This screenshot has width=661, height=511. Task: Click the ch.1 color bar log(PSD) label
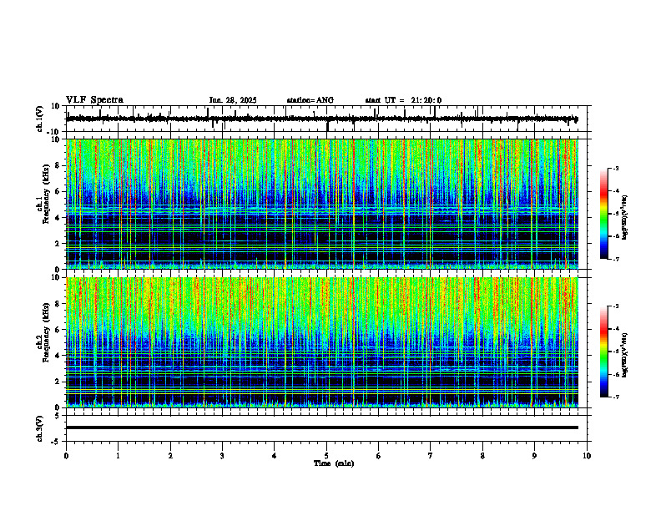point(626,217)
